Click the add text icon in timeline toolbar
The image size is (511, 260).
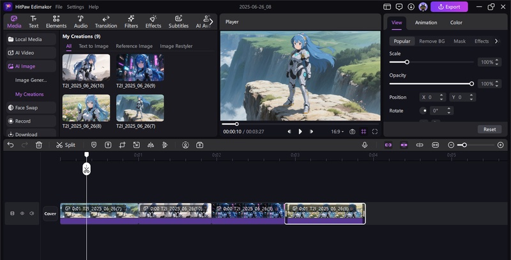point(108,145)
